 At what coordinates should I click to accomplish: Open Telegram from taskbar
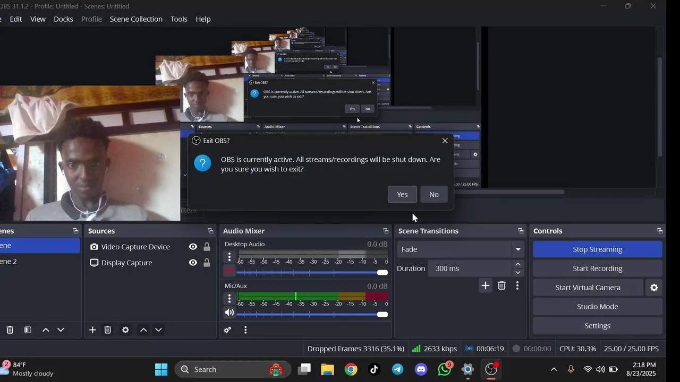pos(397,369)
